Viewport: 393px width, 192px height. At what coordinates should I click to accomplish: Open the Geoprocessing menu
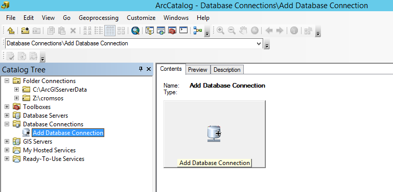click(x=99, y=18)
